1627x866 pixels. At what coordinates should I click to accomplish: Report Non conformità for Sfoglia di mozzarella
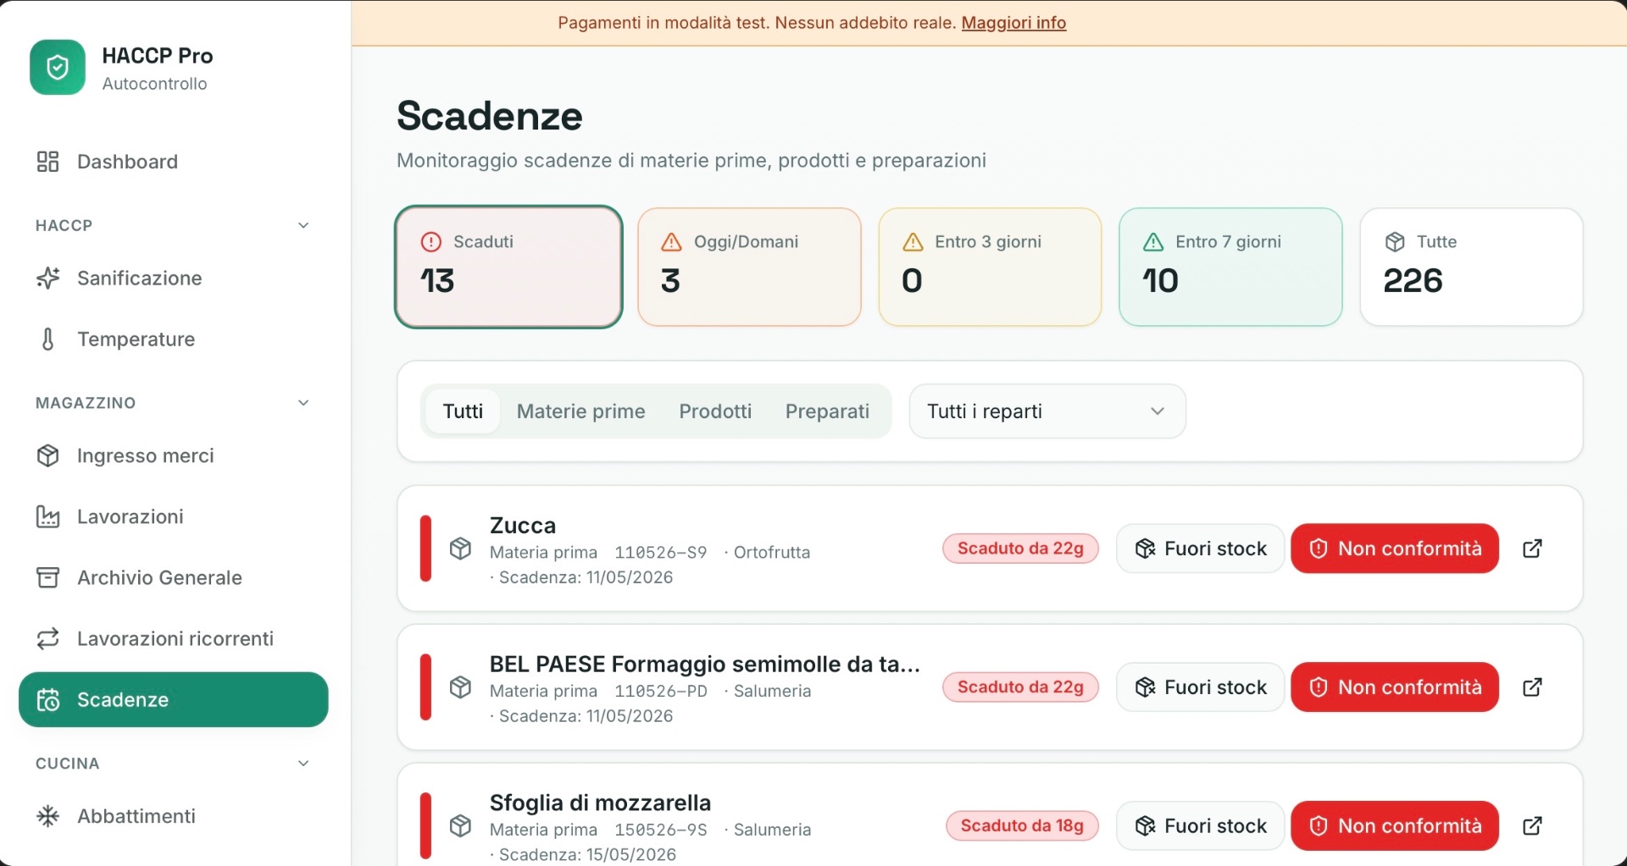pos(1395,826)
